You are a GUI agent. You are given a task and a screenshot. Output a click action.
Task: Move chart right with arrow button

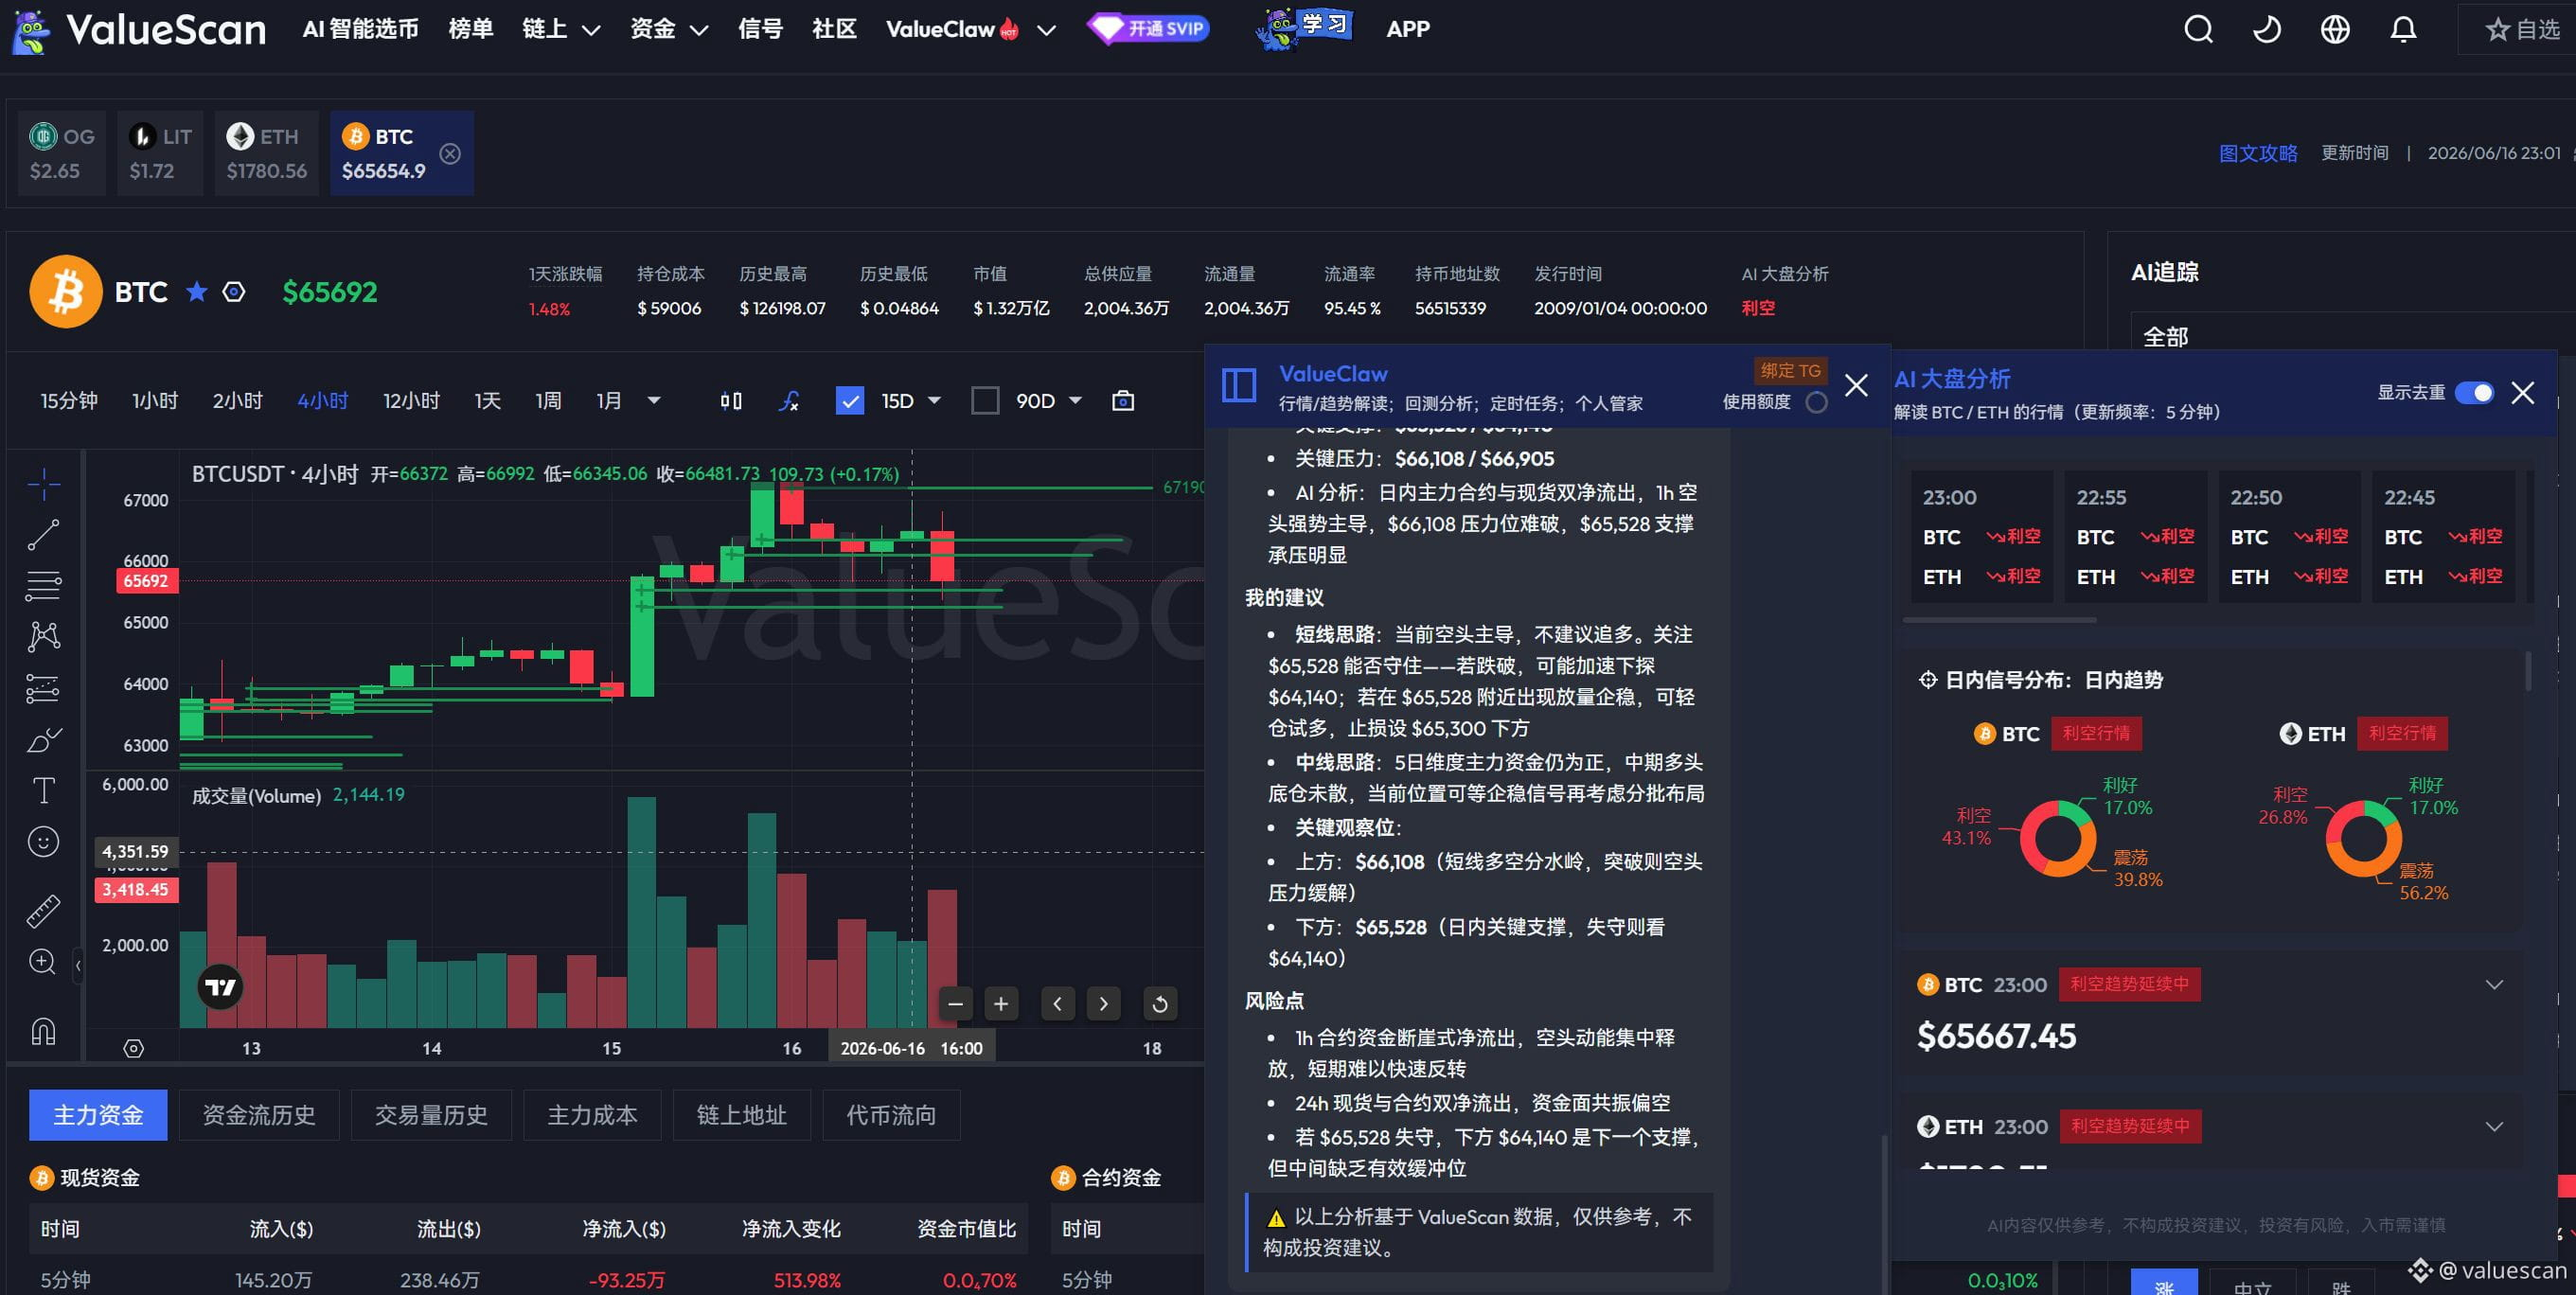tap(1104, 1003)
